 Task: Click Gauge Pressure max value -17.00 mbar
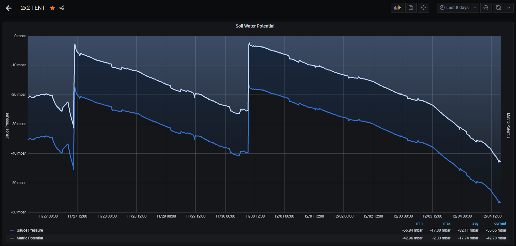440,230
